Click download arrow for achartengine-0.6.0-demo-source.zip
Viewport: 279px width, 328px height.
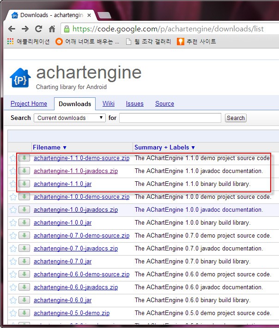point(24,274)
